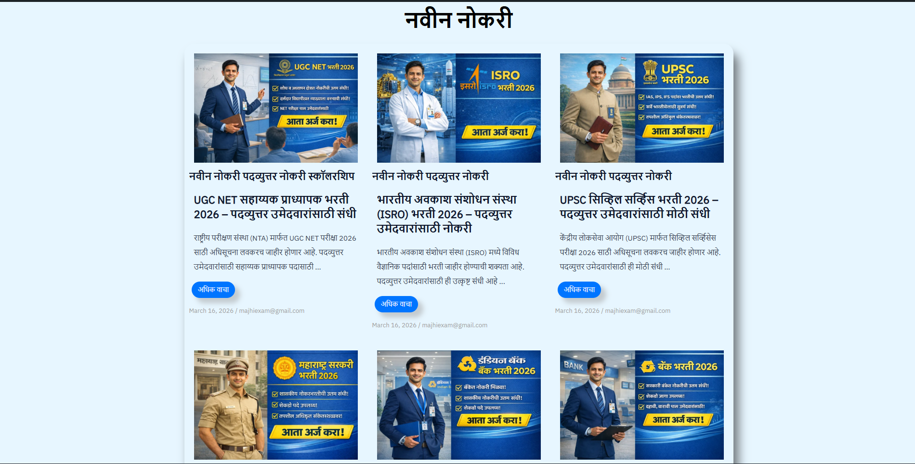Click अधिक वाचा under ISRO post
This screenshot has height=464, width=915.
(396, 304)
